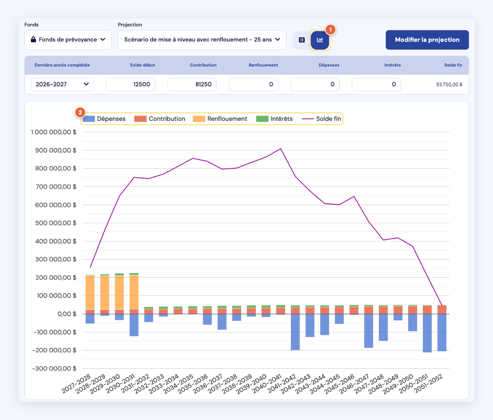Edit the Contribution amount field

tap(192, 84)
